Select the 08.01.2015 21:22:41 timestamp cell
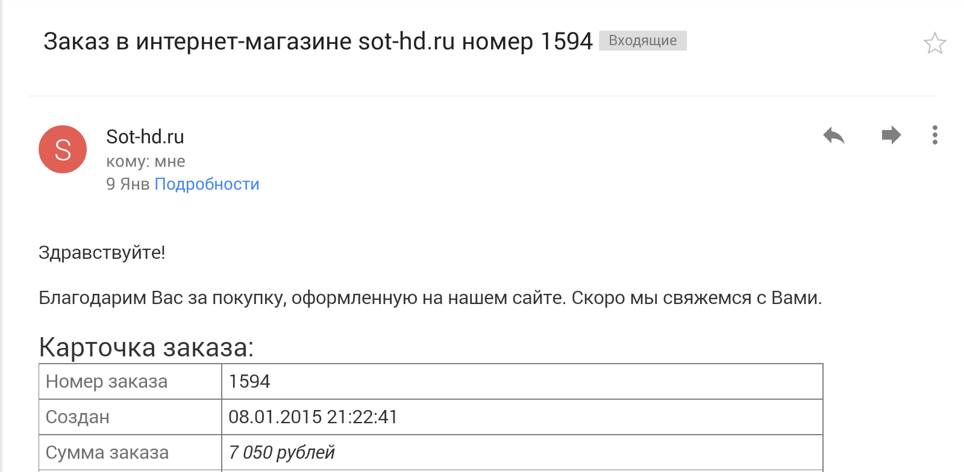The image size is (964, 472). [522, 417]
